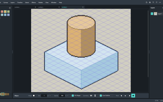This screenshot has width=163, height=102.
Task: Toggle the Live Outline checkbox
Action: (101, 96)
